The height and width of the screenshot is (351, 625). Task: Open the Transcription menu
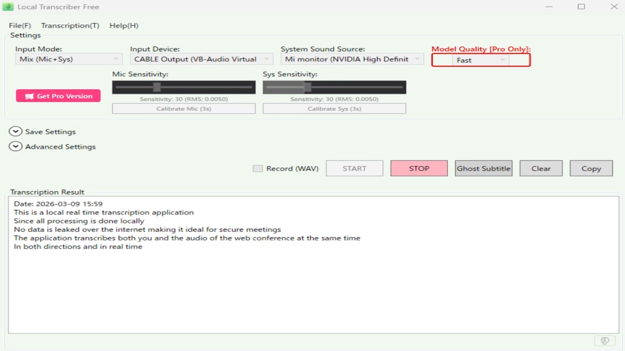pos(70,26)
